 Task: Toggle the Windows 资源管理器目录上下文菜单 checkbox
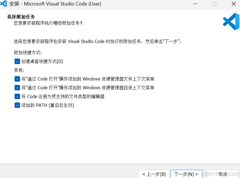point(17,88)
